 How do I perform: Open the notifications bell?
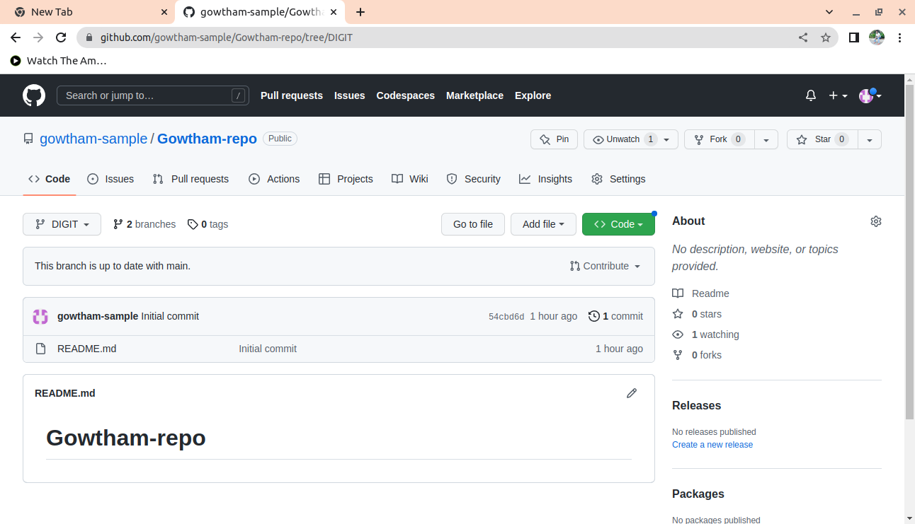811,95
